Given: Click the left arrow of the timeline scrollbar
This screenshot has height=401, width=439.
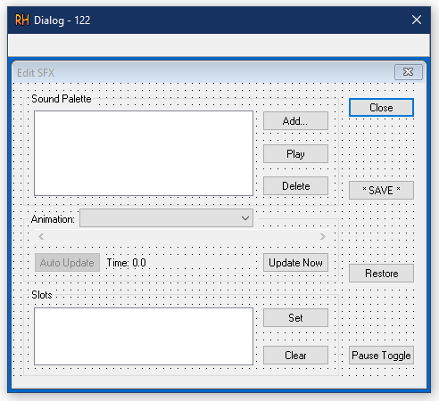Looking at the screenshot, I should click(x=41, y=237).
